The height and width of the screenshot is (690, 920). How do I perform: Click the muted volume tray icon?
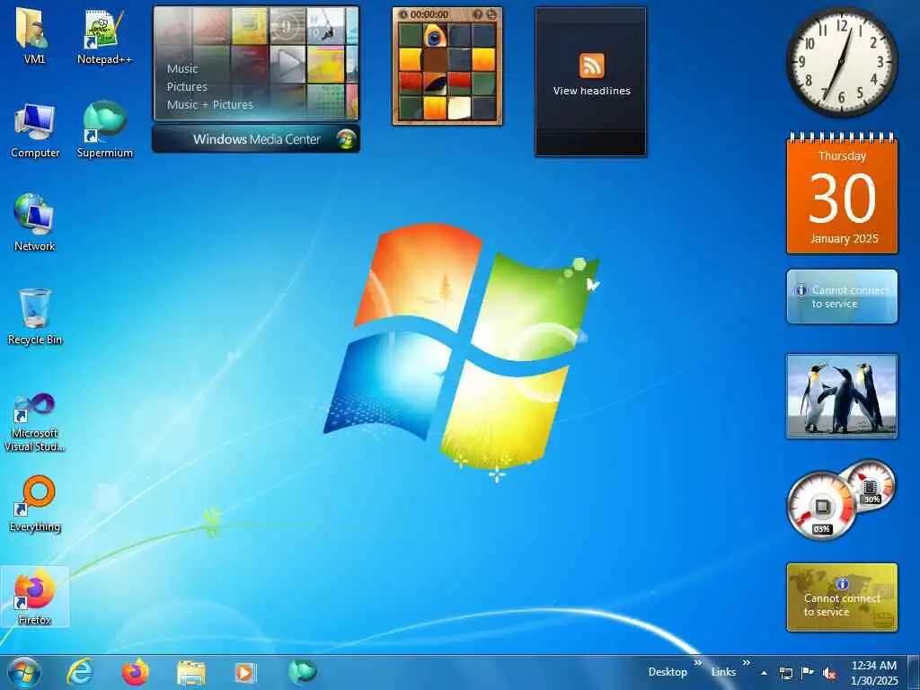click(829, 674)
